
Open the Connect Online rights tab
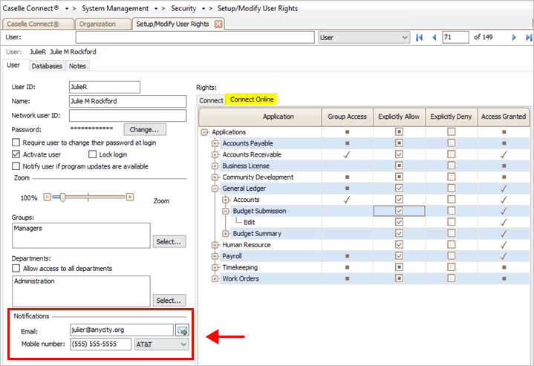252,99
